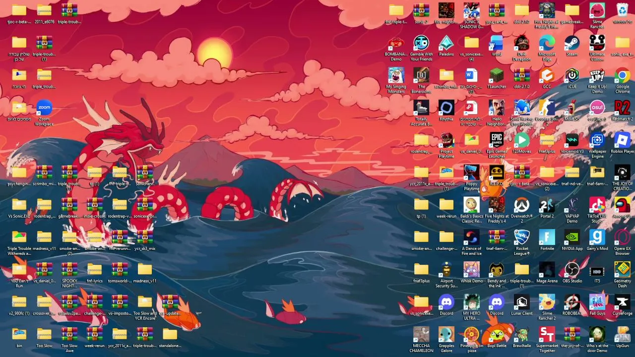Select the Pineapple on pizza icon
635x357 pixels.
(x=471, y=335)
